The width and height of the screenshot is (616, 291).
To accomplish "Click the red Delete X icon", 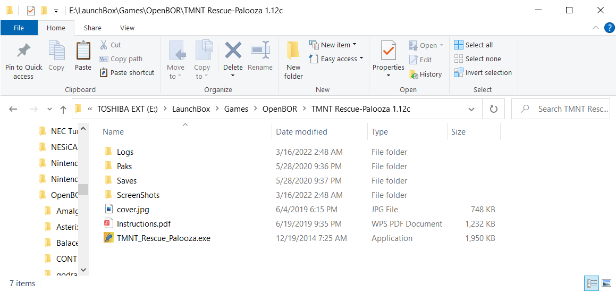I will point(233,51).
